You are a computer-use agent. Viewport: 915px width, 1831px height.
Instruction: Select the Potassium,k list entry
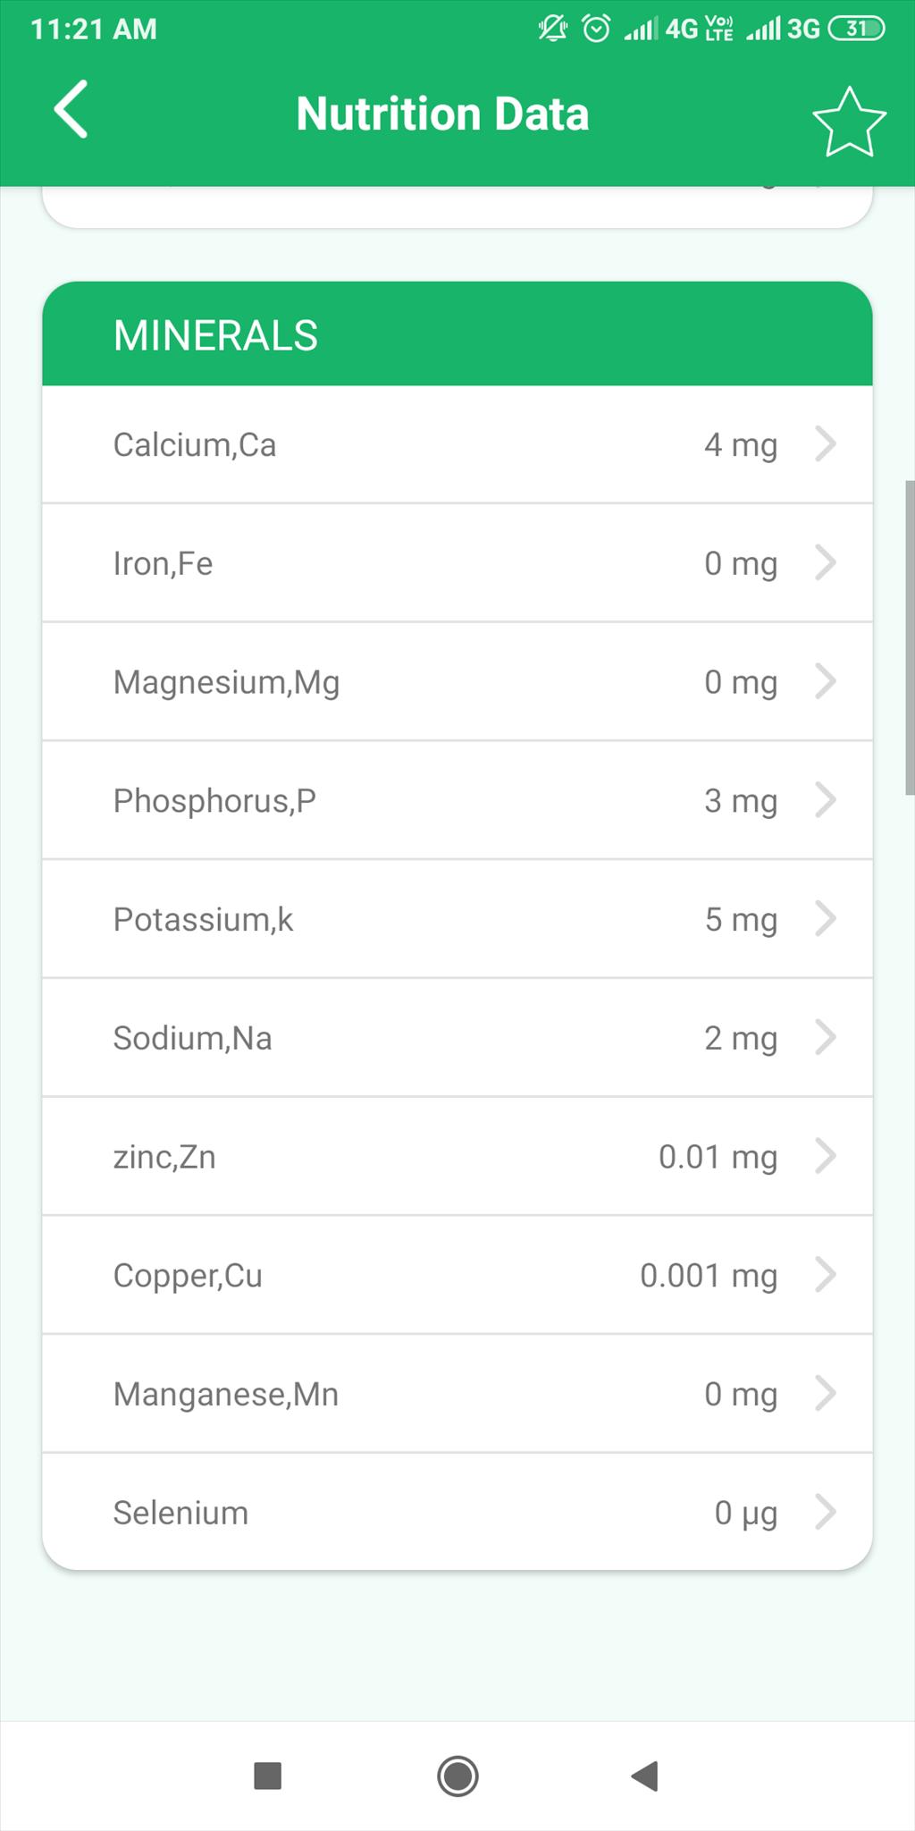tap(457, 918)
